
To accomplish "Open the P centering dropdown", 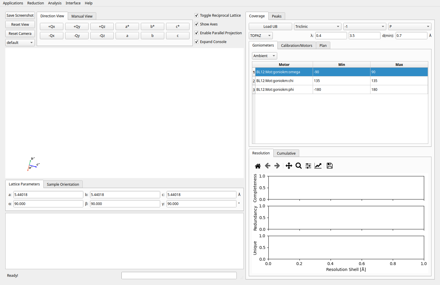I will (409, 26).
